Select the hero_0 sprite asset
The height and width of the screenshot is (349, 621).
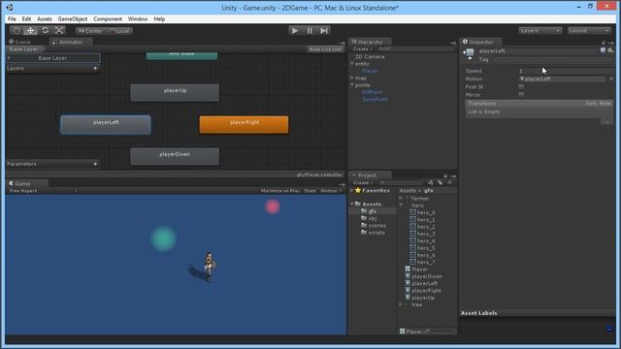click(x=422, y=212)
